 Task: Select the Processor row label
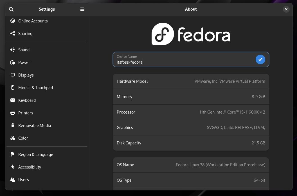126,112
